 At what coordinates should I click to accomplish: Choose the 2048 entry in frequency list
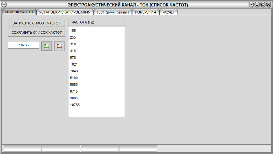74,71
